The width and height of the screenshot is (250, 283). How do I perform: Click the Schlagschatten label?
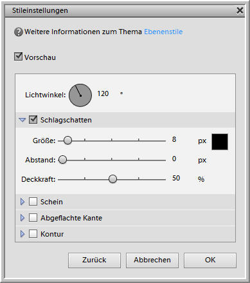point(66,120)
